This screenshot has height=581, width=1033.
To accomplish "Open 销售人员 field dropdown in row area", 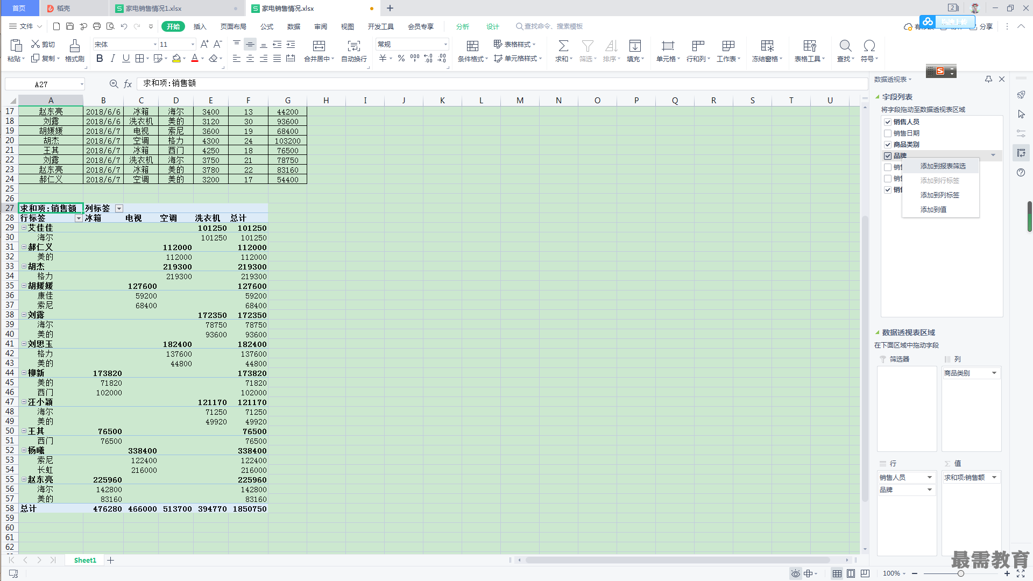I will pos(929,478).
